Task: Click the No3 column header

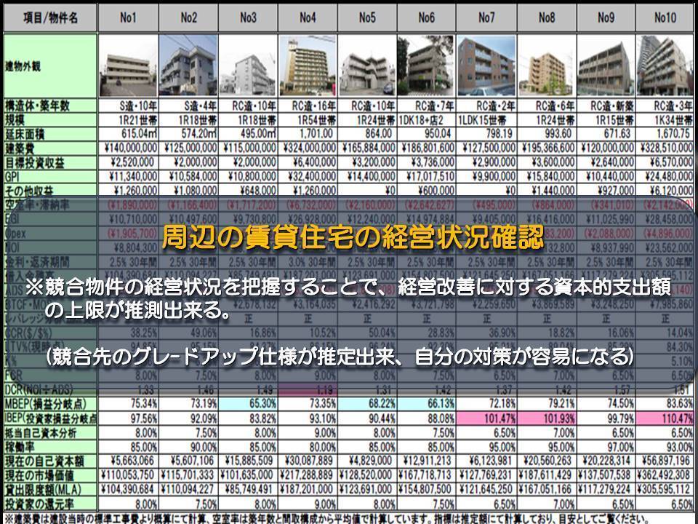Action: pyautogui.click(x=248, y=17)
